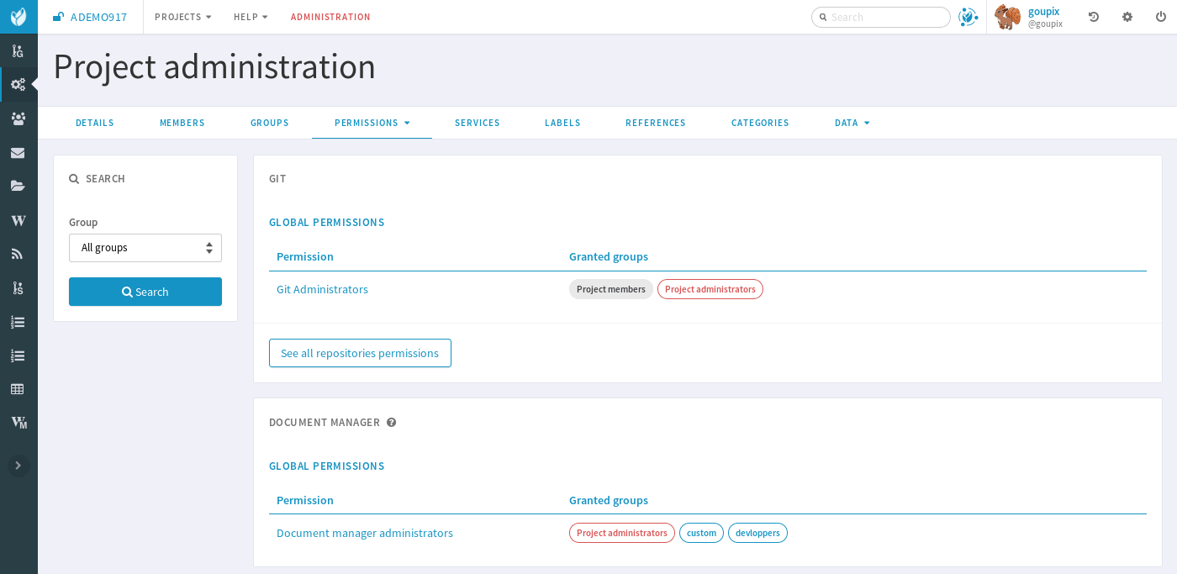The height and width of the screenshot is (574, 1177).
Task: Open the Mediawiki sidebar icon
Action: click(18, 423)
